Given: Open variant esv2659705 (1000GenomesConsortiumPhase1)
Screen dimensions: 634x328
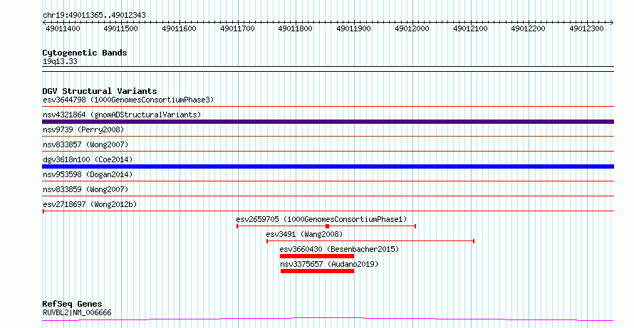Looking at the screenshot, I should [321, 219].
